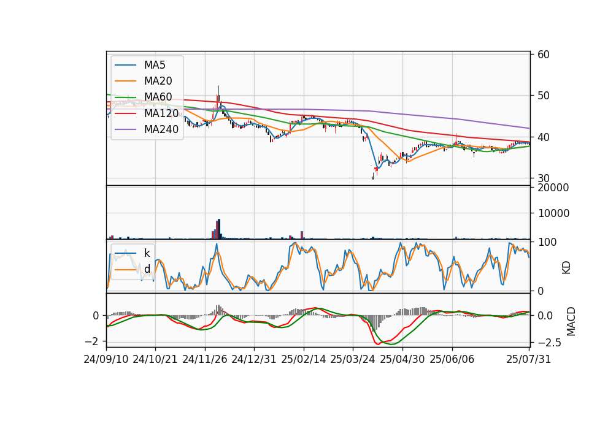Click the 25/02/14 date axis label
Screen dimensions: 589x423
[x=304, y=359]
